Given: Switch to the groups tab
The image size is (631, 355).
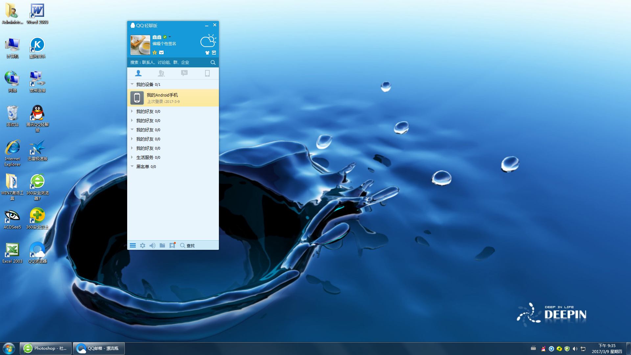Looking at the screenshot, I should (161, 73).
